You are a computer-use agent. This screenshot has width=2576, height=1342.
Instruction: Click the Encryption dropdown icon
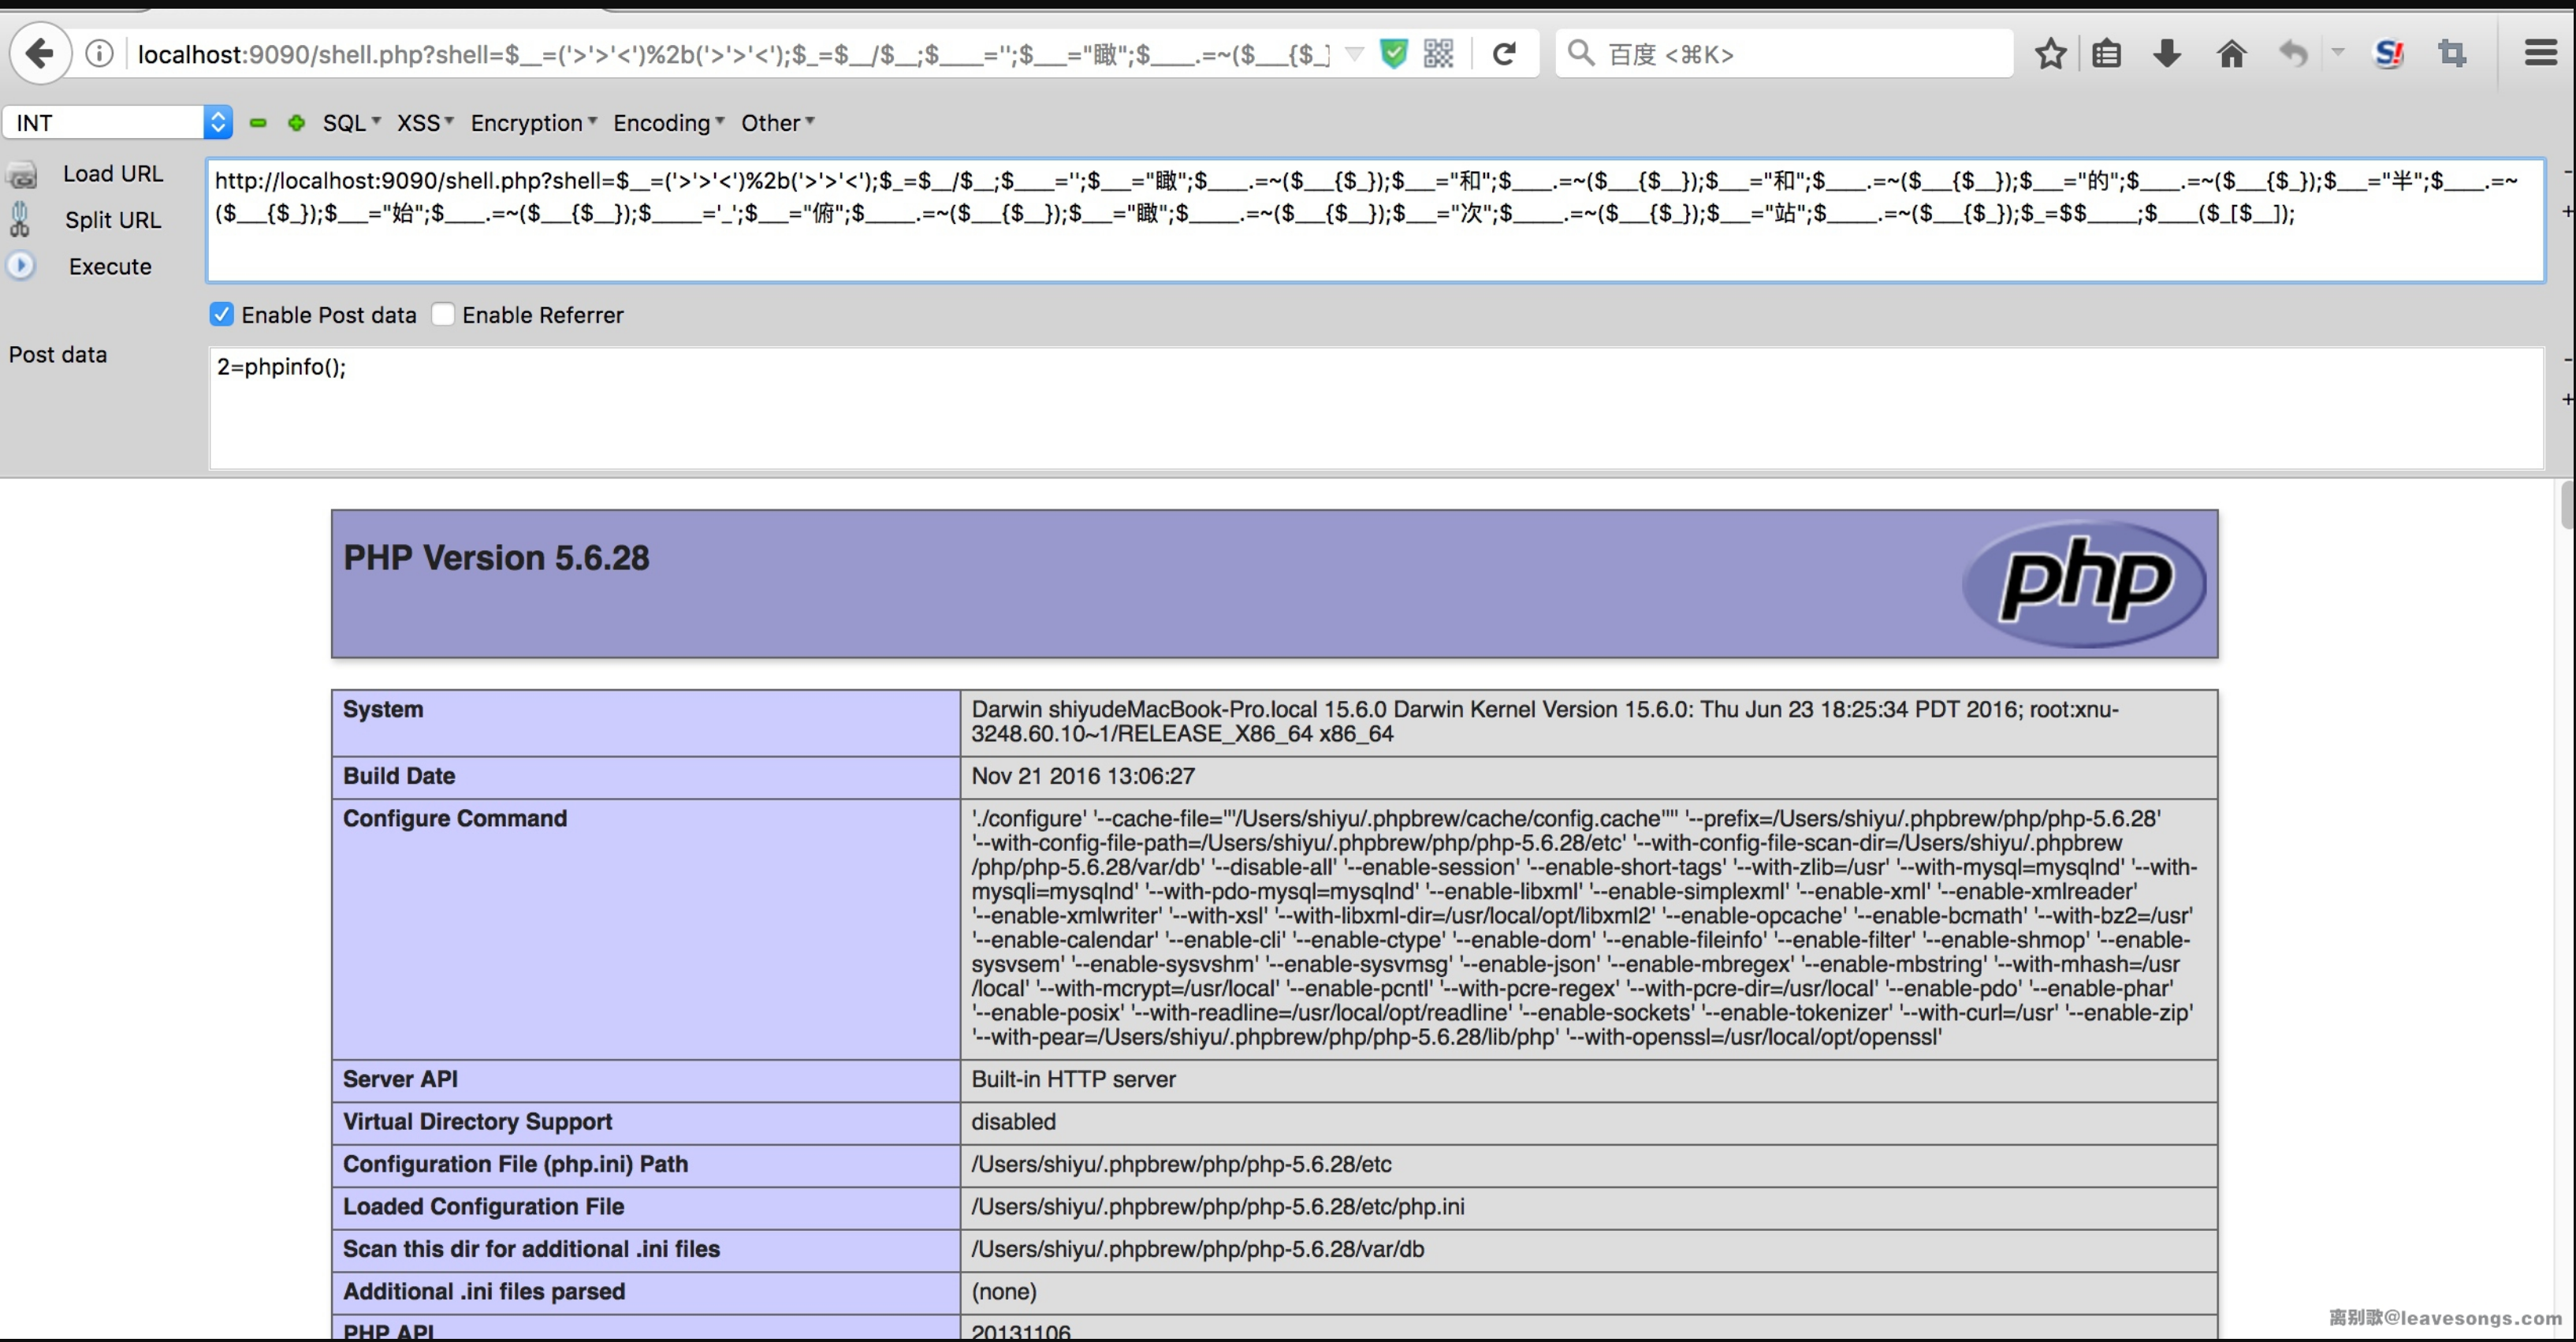tap(594, 121)
